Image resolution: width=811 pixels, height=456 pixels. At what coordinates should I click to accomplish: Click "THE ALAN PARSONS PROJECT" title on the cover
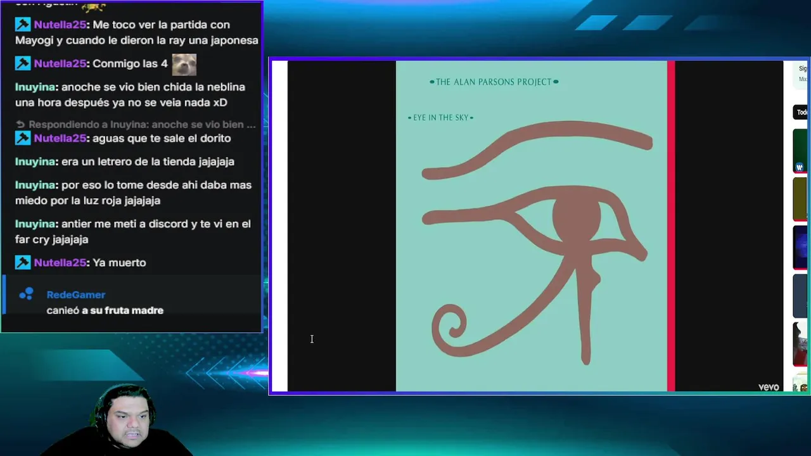494,82
